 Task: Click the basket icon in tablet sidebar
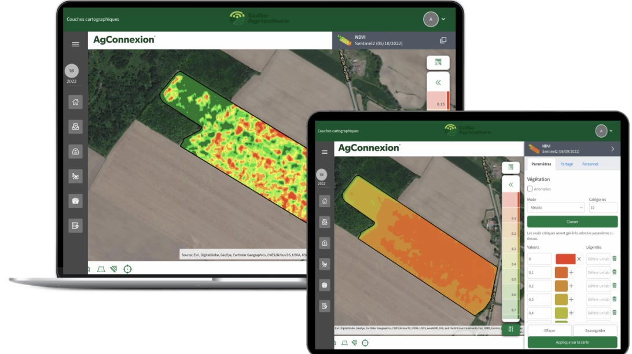[325, 285]
